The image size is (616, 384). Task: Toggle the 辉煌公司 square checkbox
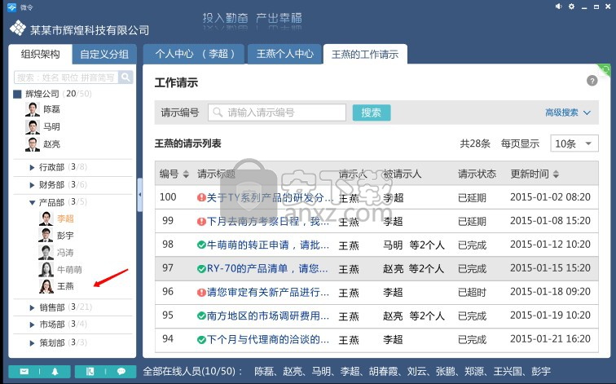coord(17,94)
